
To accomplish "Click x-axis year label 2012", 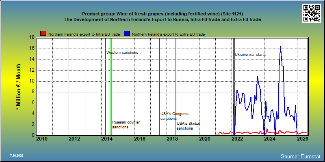I will [x=74, y=139].
